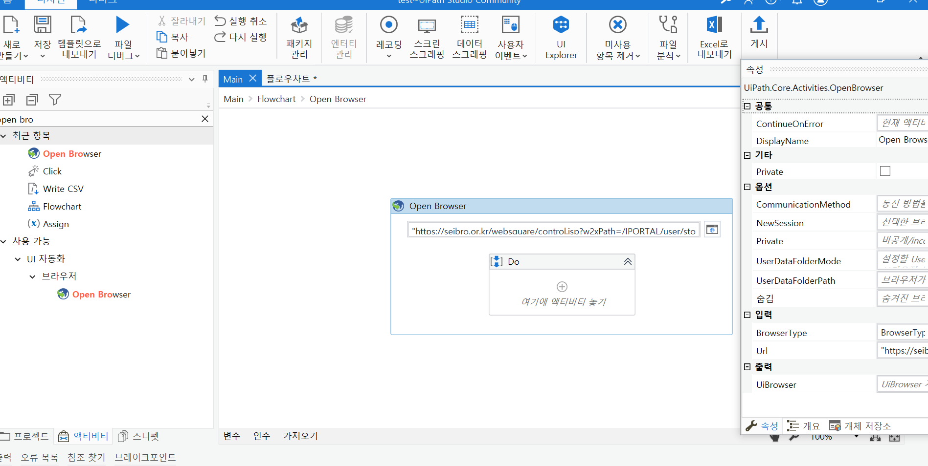Click browse button beside the URL field
The image size is (928, 466).
[712, 230]
